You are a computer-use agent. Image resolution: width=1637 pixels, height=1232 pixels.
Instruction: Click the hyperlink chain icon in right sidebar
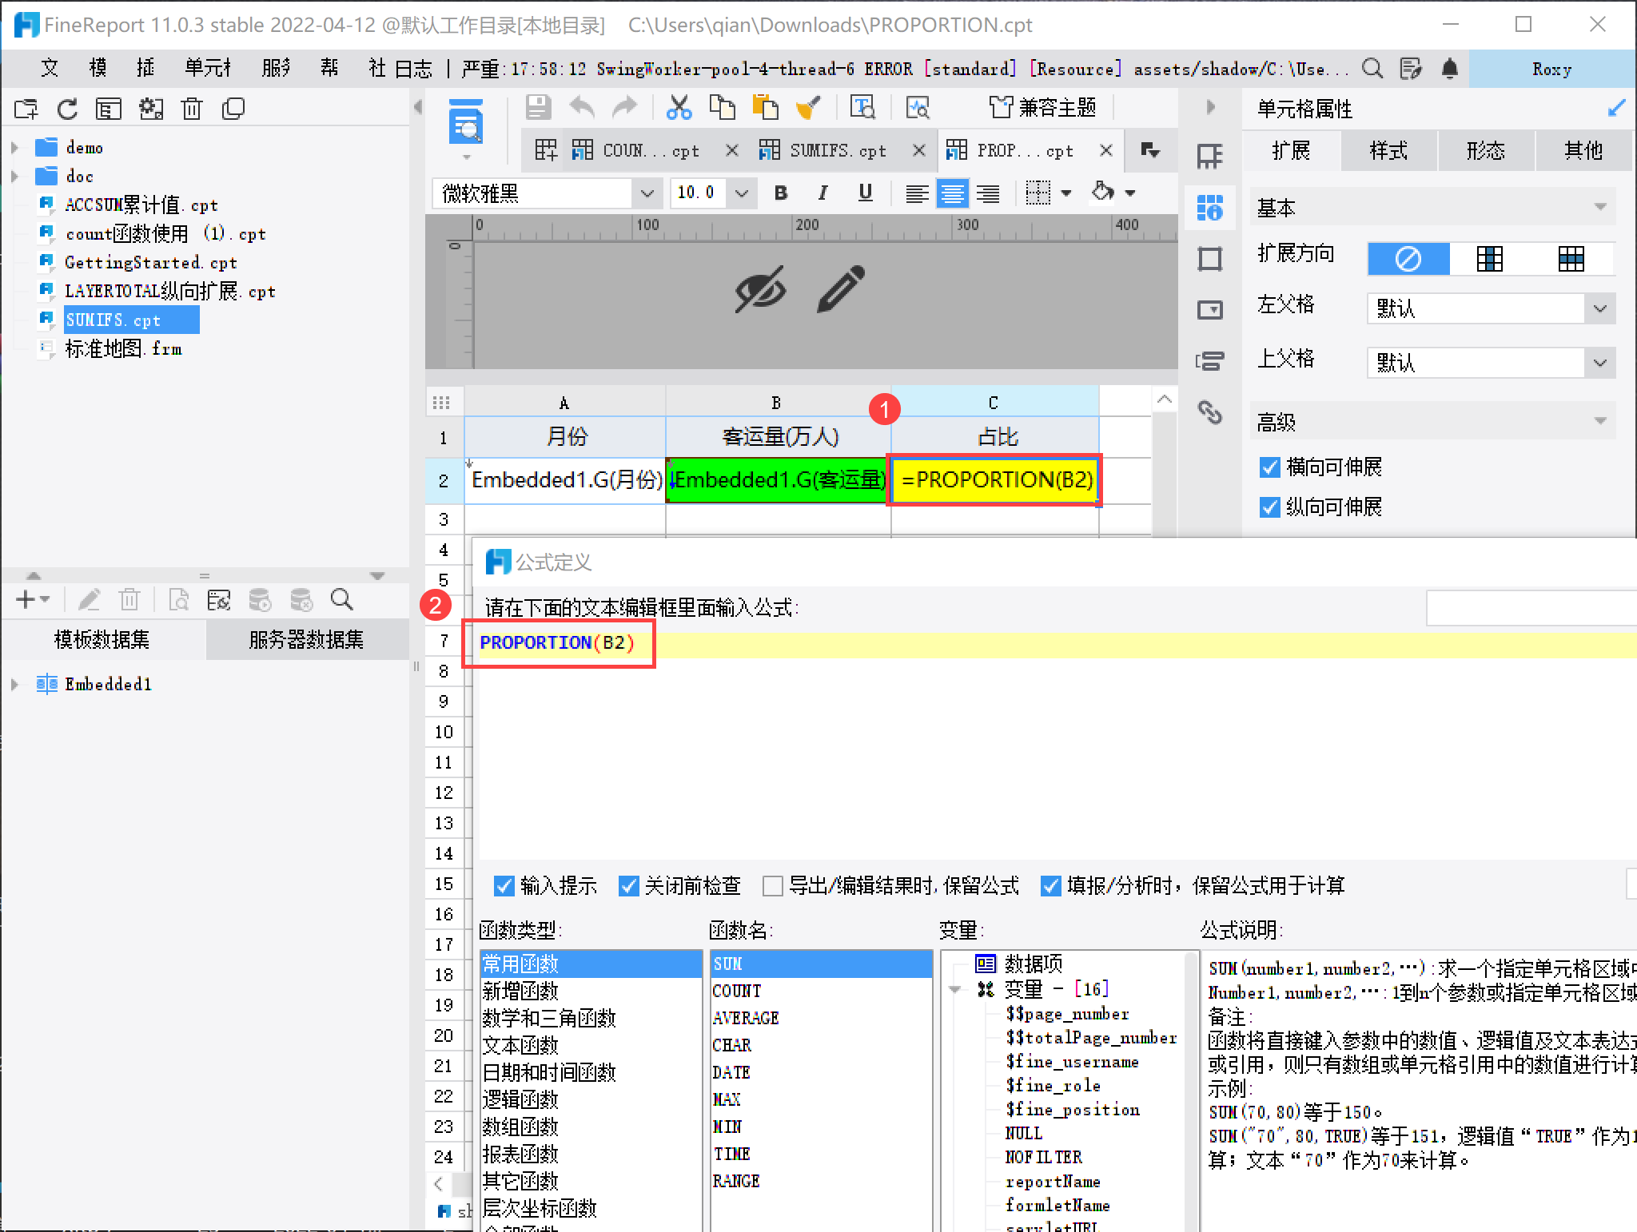tap(1210, 412)
